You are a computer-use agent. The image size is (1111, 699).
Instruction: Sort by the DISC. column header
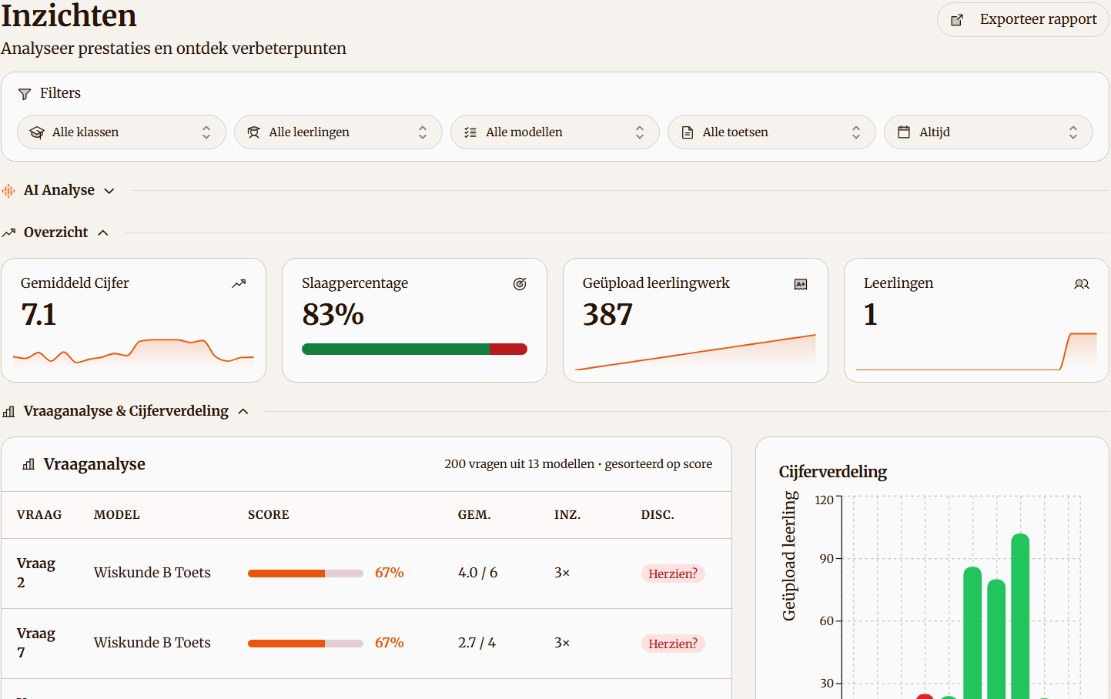pyautogui.click(x=658, y=515)
